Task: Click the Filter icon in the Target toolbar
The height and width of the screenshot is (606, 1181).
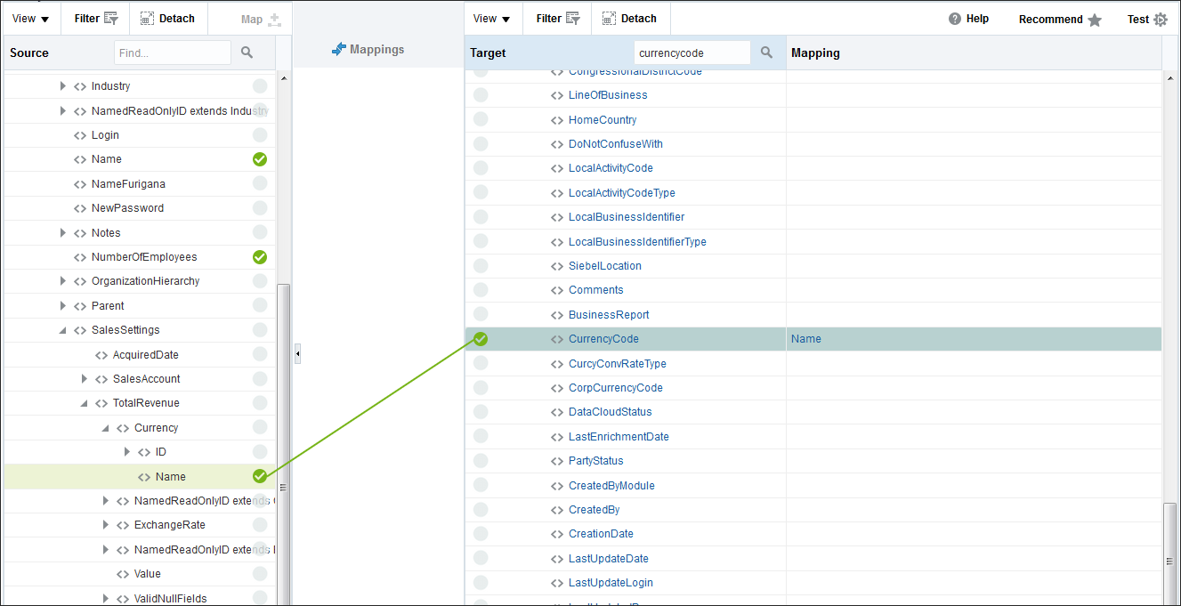Action: pos(571,18)
